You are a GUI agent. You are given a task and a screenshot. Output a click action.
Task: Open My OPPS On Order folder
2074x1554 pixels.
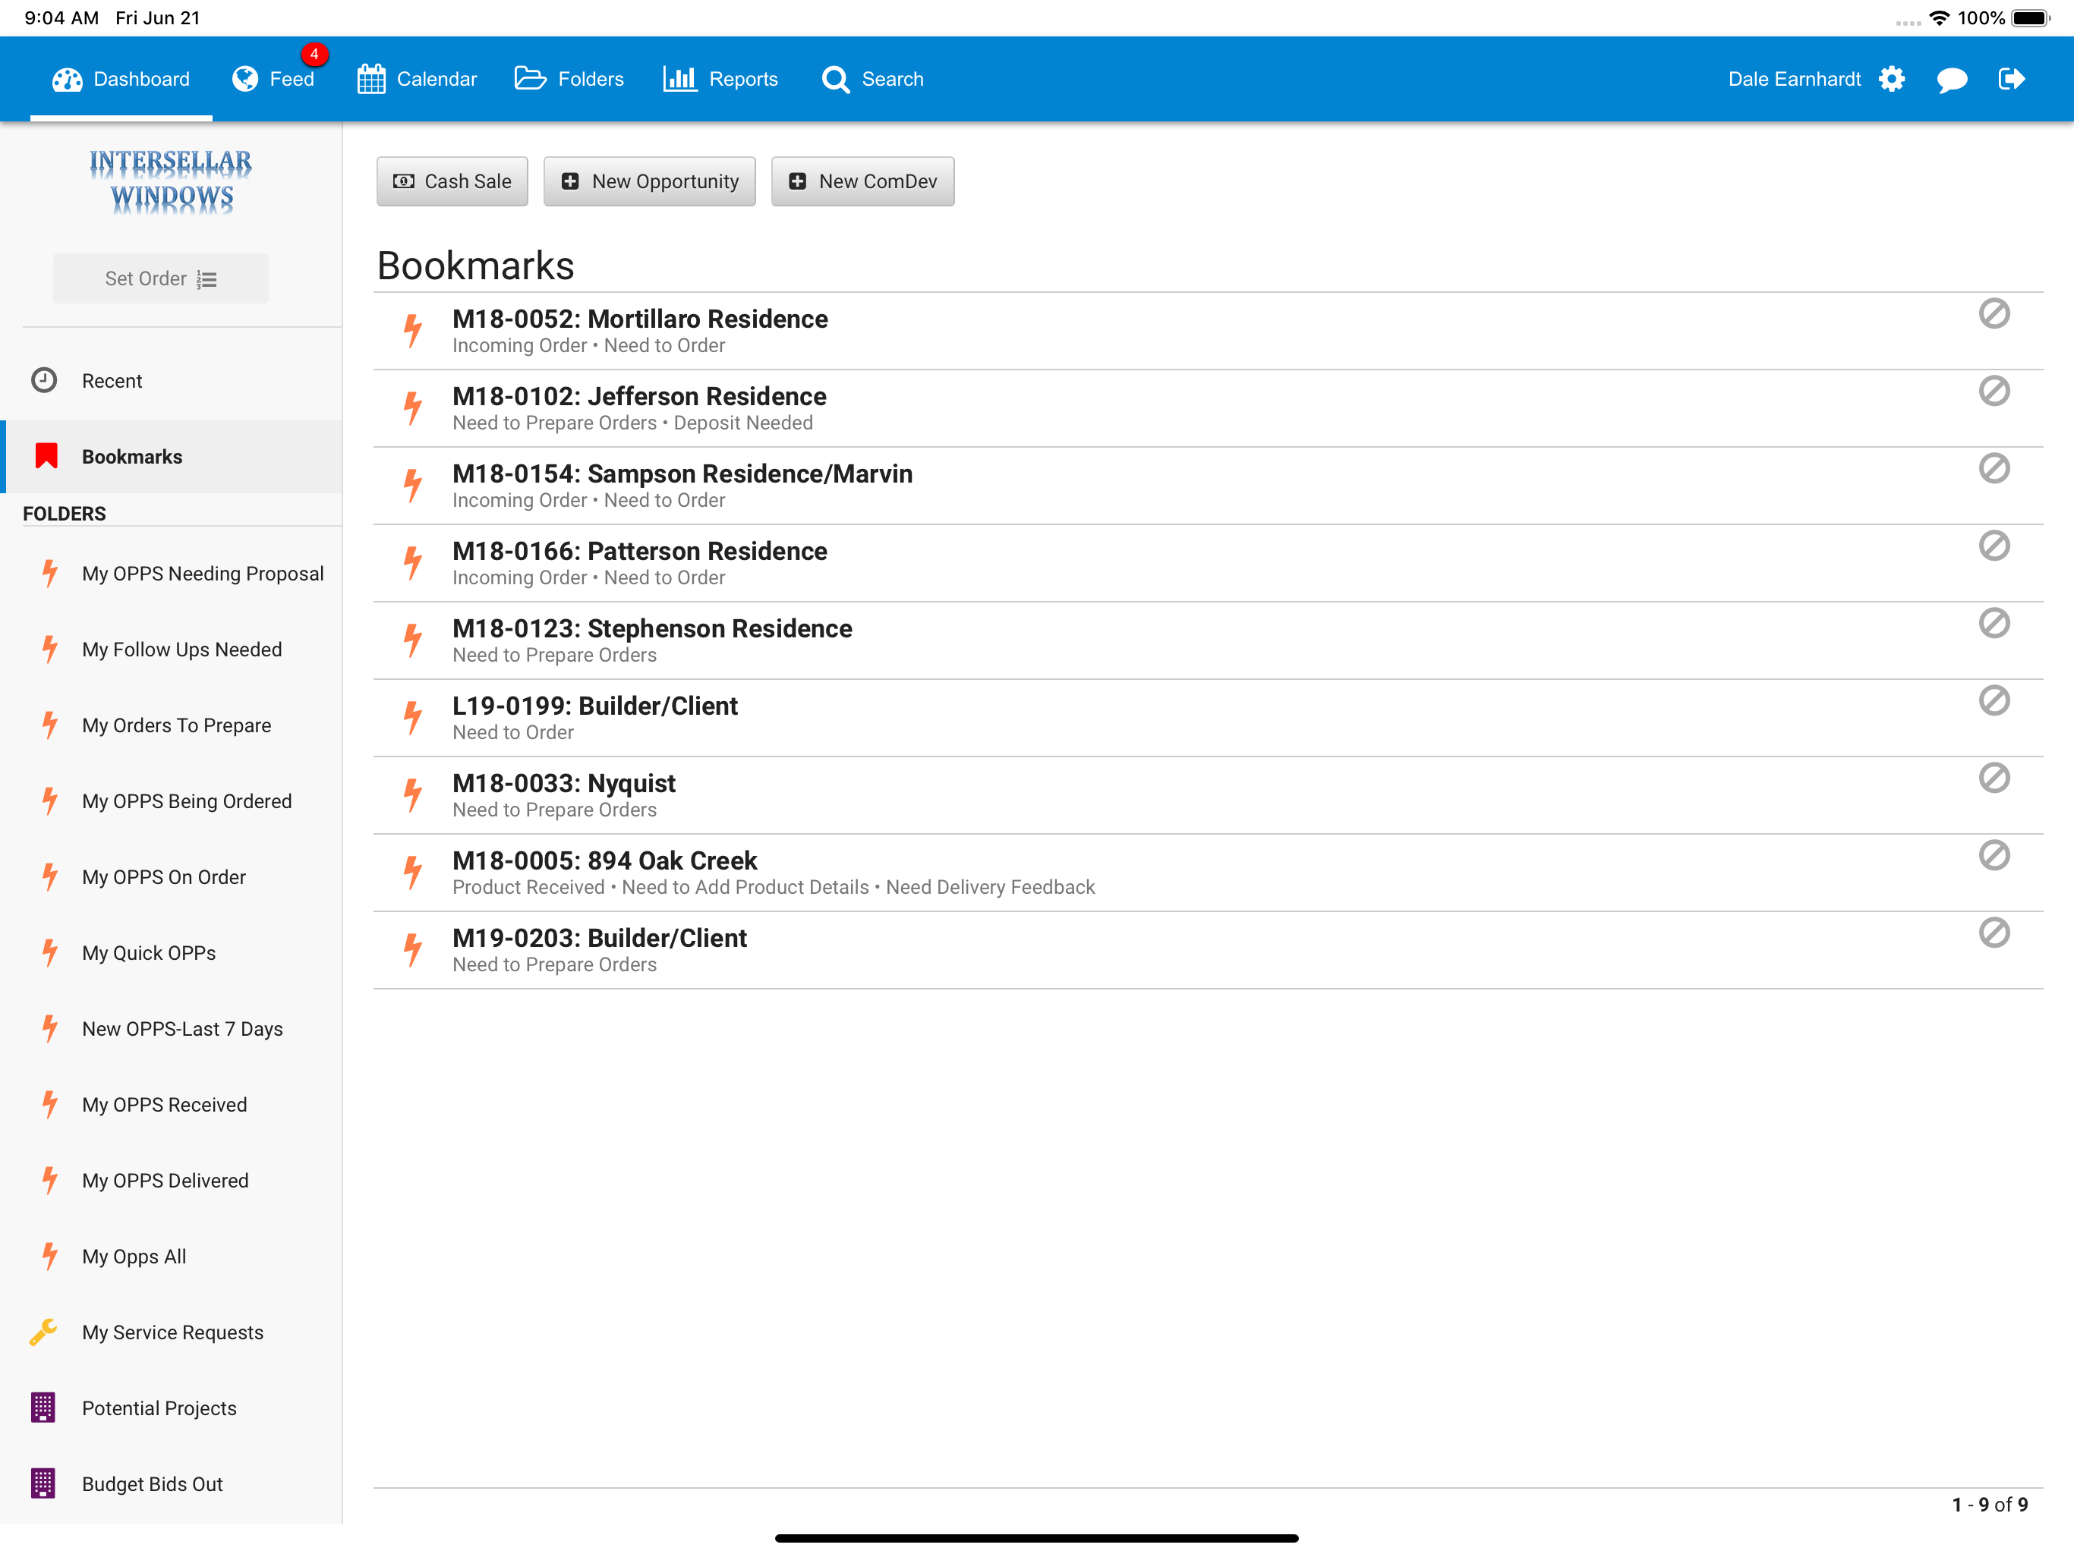172,877
